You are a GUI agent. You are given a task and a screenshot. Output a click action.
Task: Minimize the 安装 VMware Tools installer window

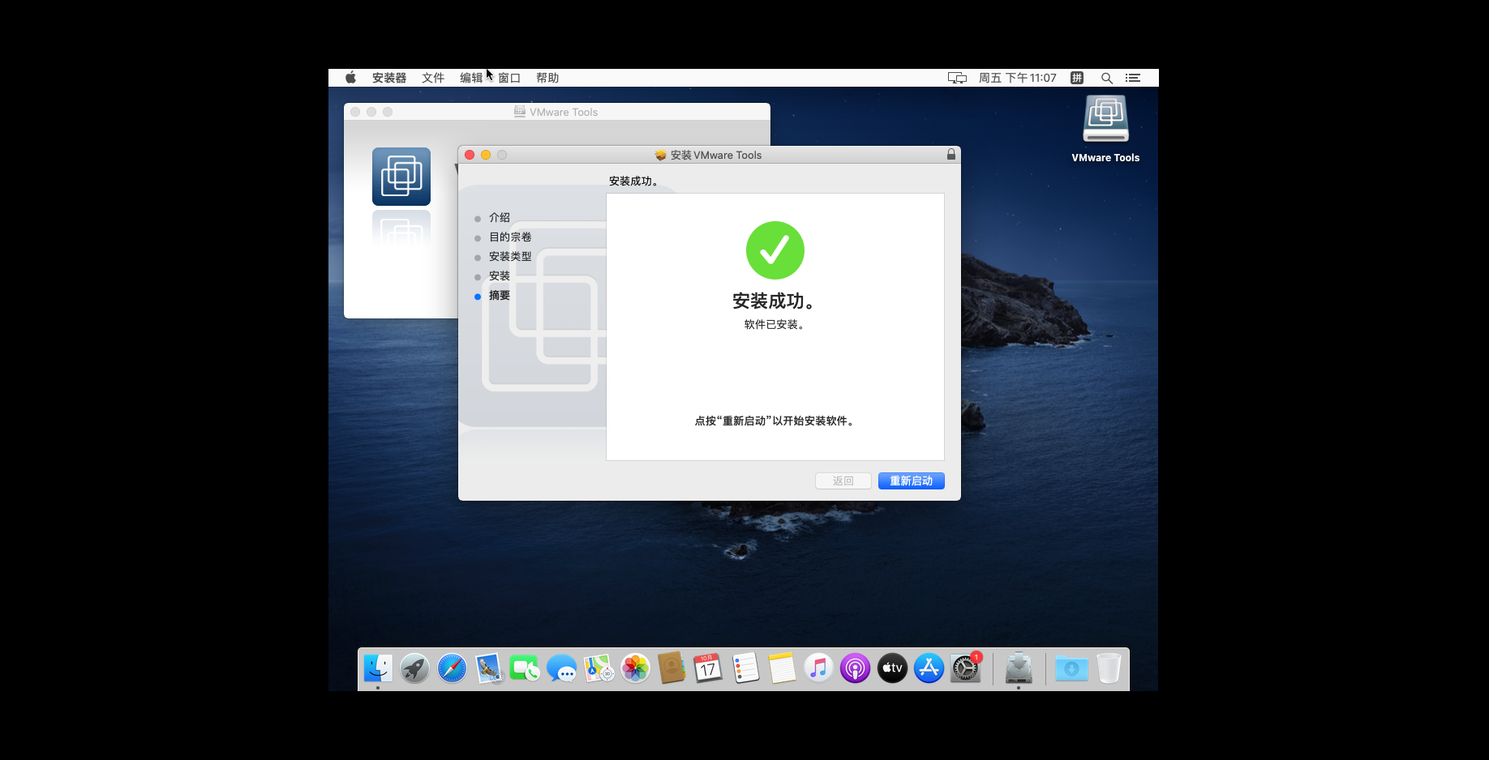coord(486,155)
